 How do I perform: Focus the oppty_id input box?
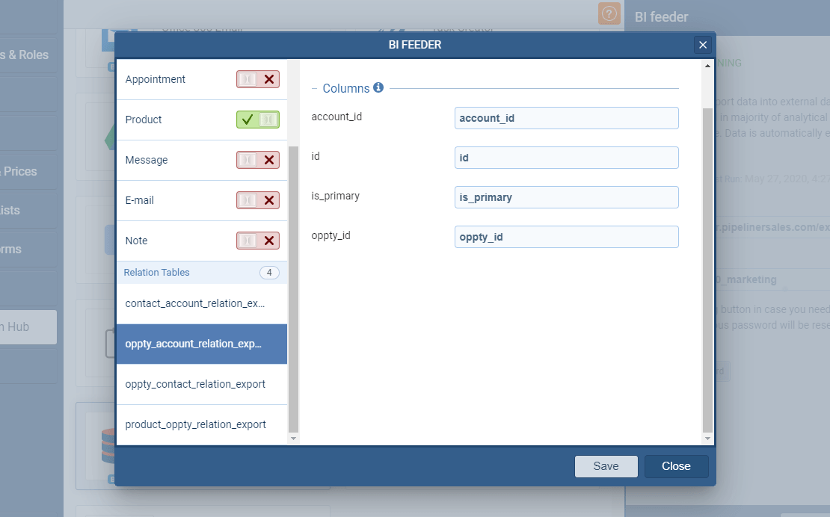(566, 237)
